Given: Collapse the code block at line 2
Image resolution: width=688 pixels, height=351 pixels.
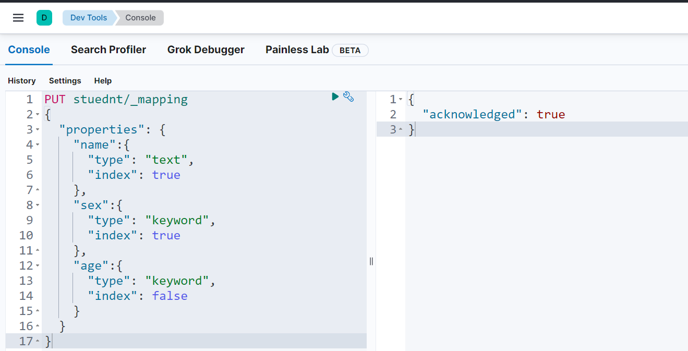Looking at the screenshot, I should click(38, 115).
